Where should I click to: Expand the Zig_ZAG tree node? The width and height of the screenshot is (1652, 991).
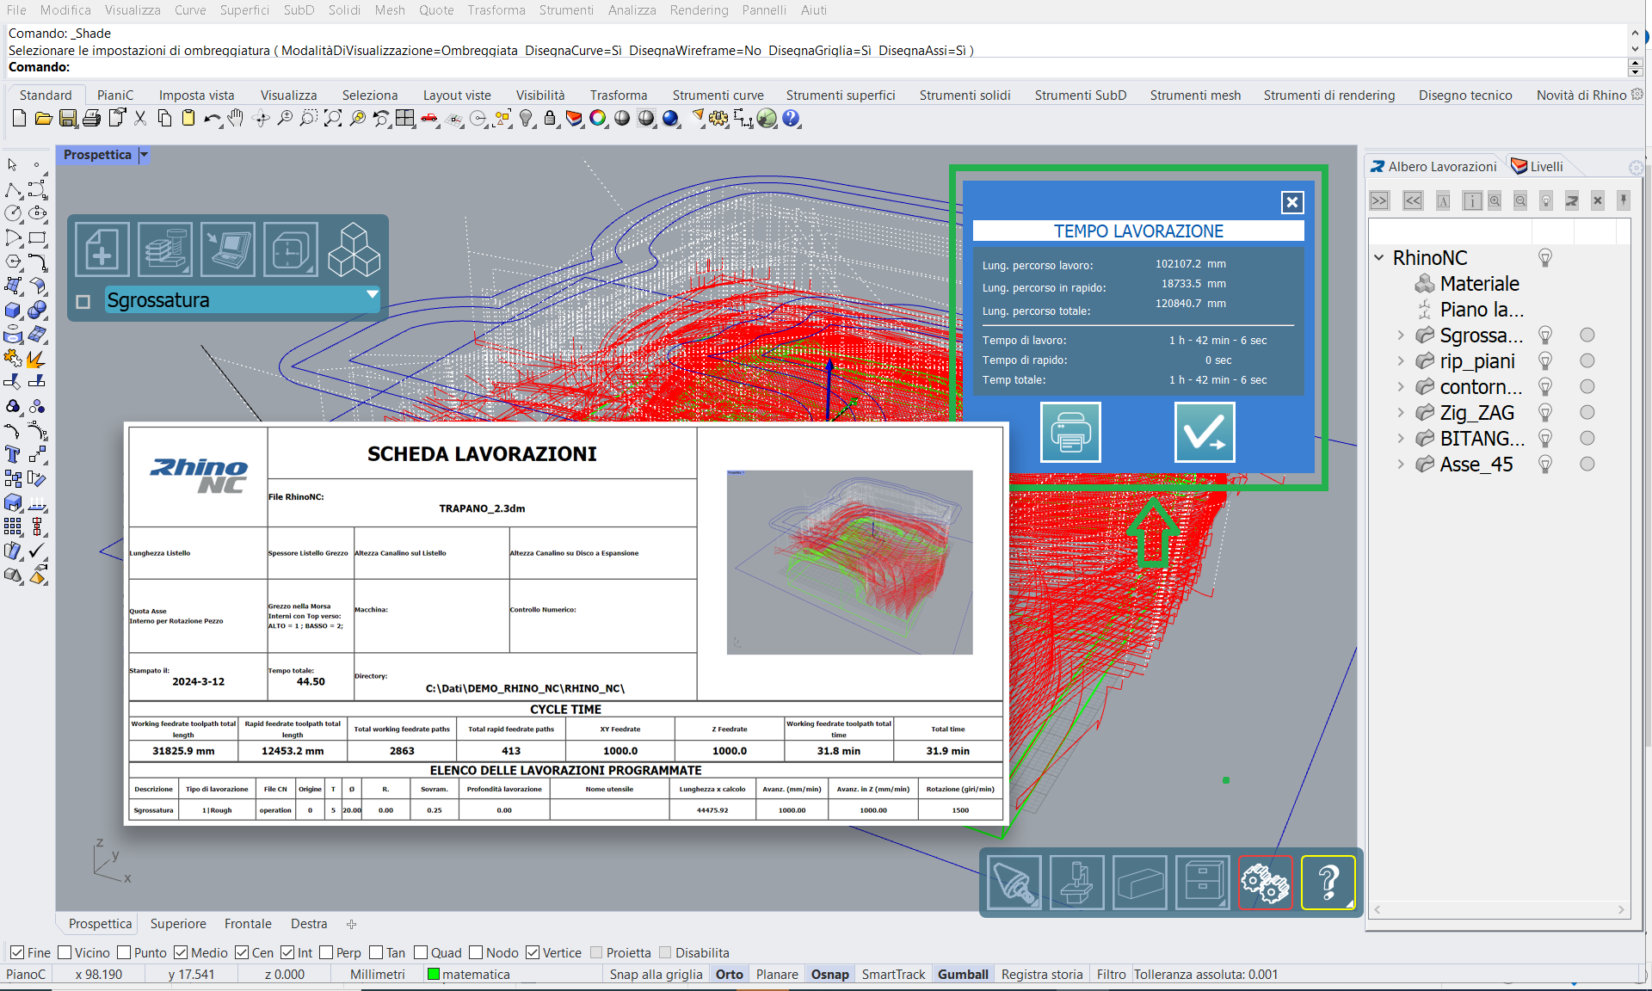[x=1401, y=413]
